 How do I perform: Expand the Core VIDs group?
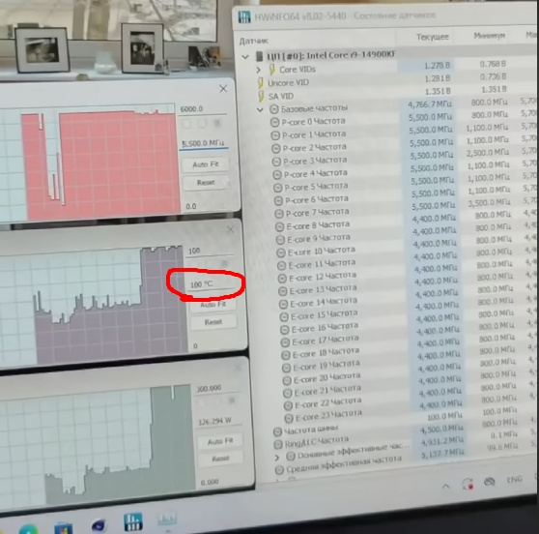[259, 70]
